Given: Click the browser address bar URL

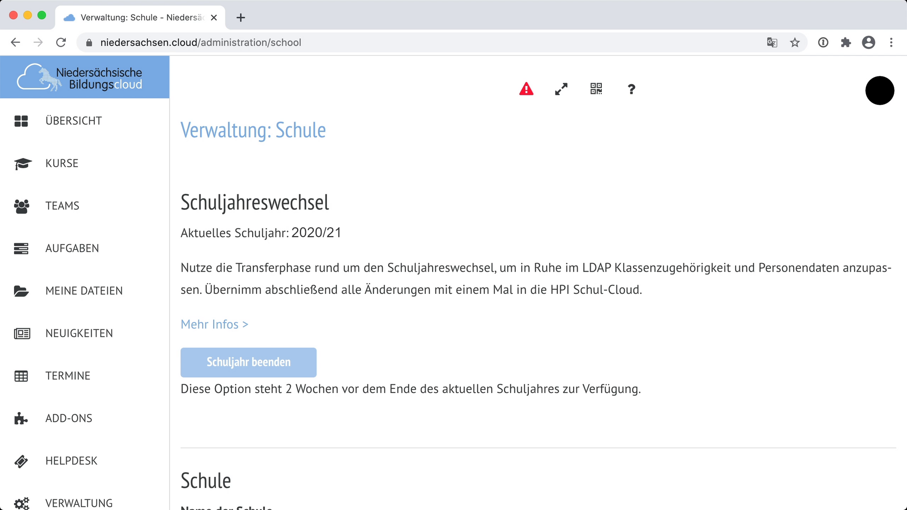Looking at the screenshot, I should click(200, 43).
